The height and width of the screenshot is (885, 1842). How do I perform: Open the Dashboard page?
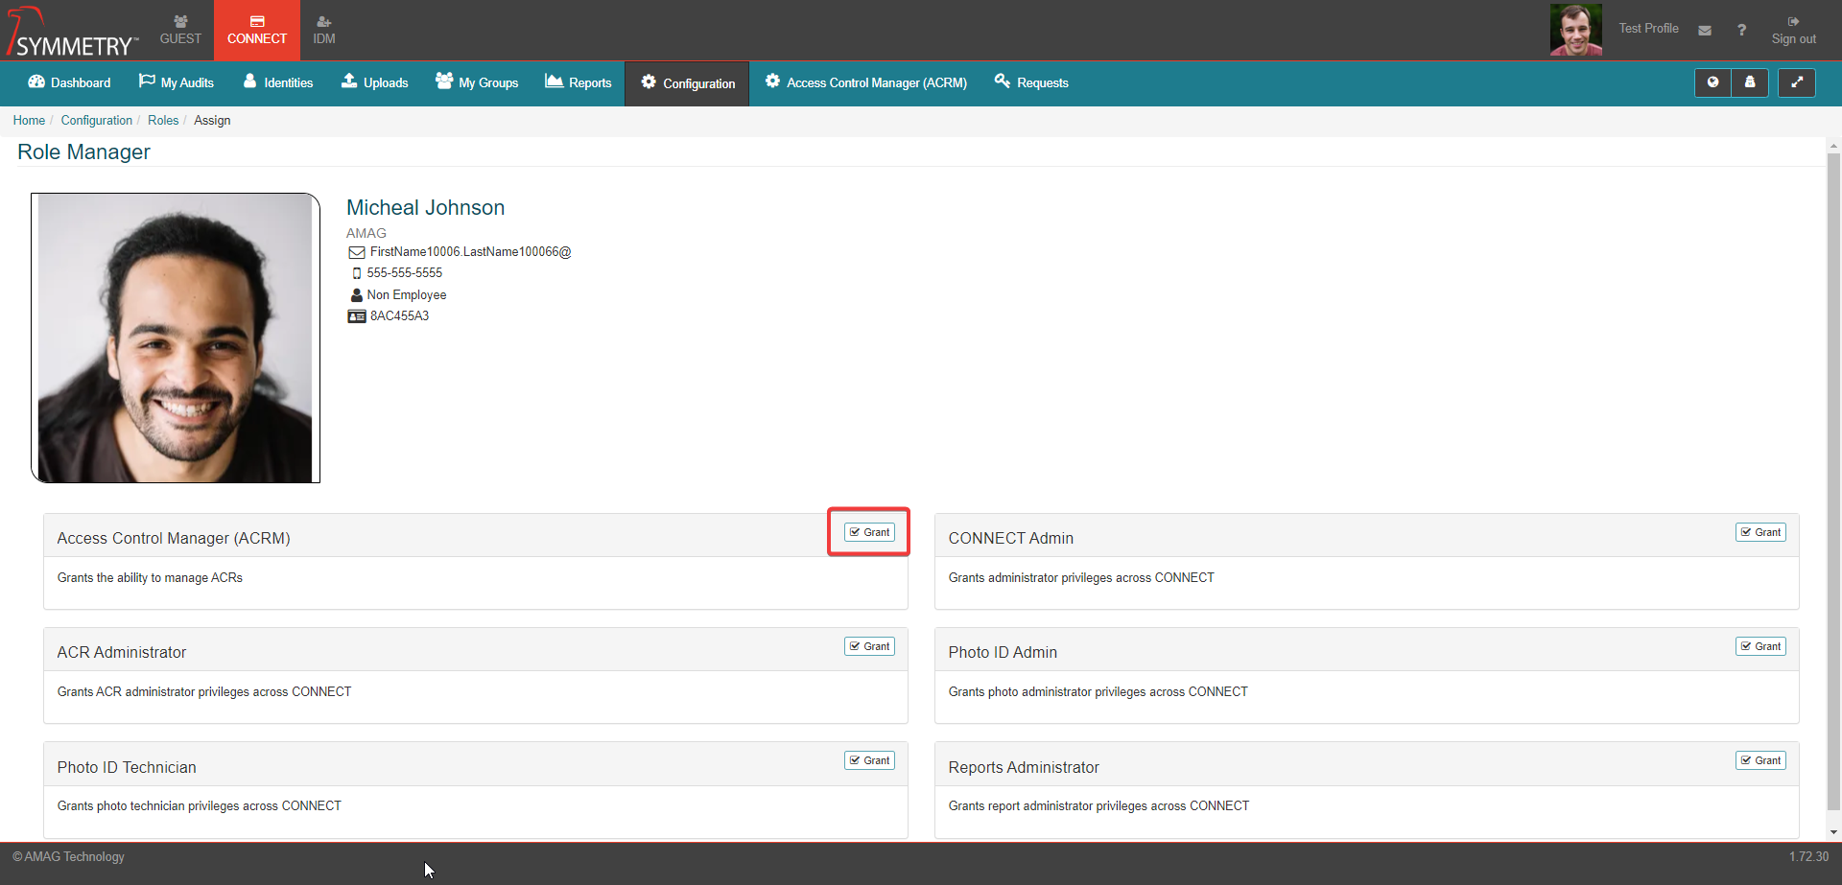click(x=69, y=82)
